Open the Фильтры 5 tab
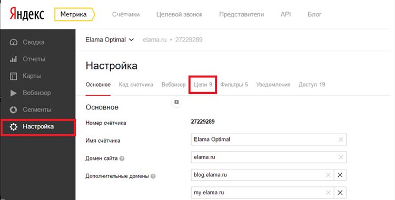395x200 pixels. 234,85
